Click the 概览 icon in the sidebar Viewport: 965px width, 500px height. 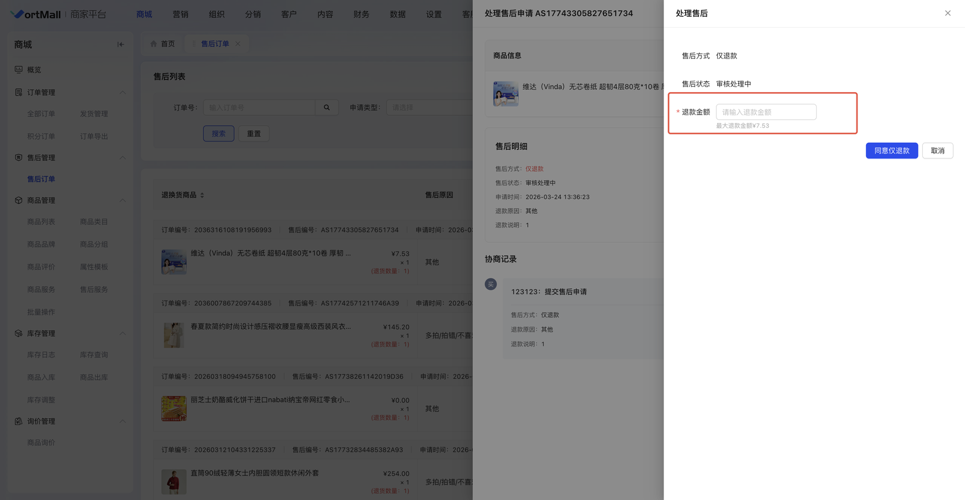click(x=19, y=70)
